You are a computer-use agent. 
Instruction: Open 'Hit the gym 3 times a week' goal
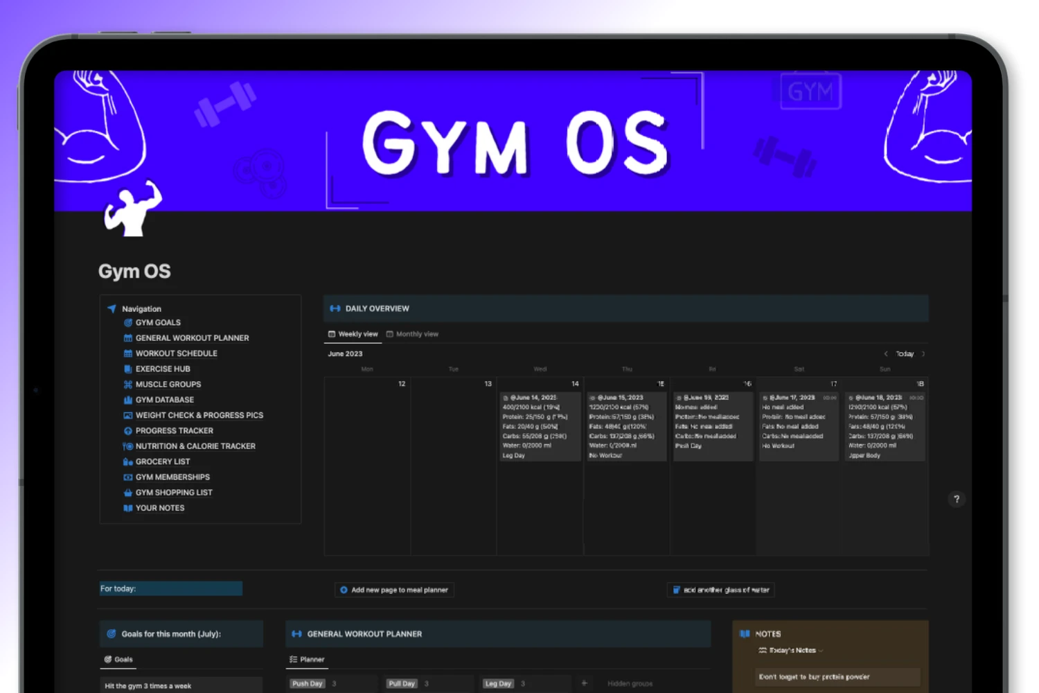(181, 685)
